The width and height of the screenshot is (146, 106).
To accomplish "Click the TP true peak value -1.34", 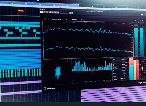I will [123, 59].
